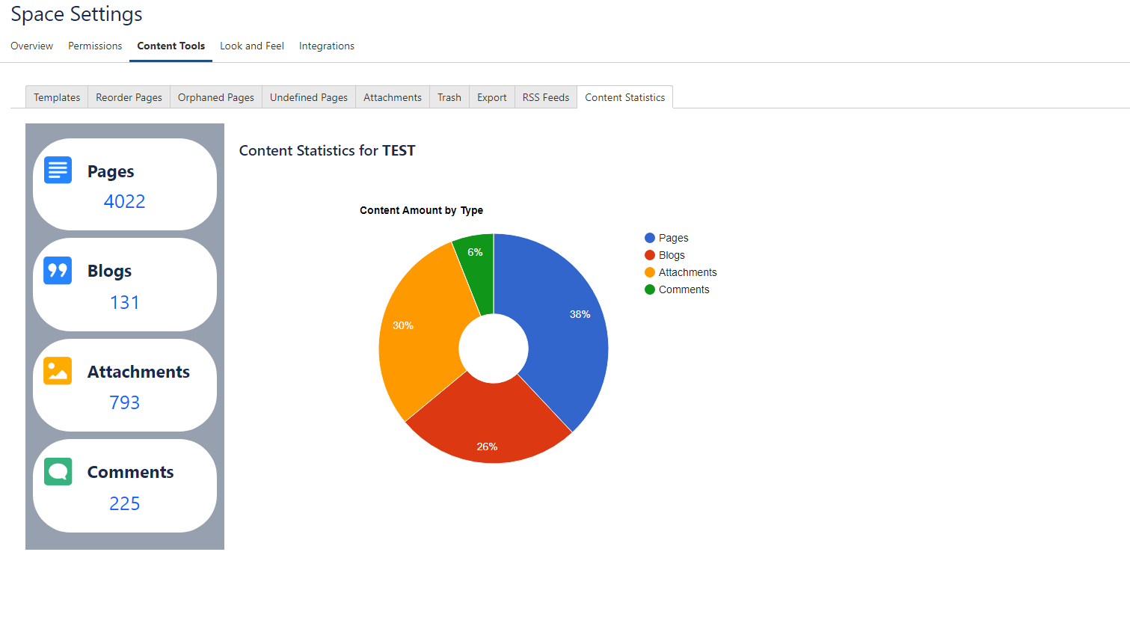Click the orange Attachments legend dot
Image resolution: width=1130 pixels, height=632 pixels.
coord(650,272)
